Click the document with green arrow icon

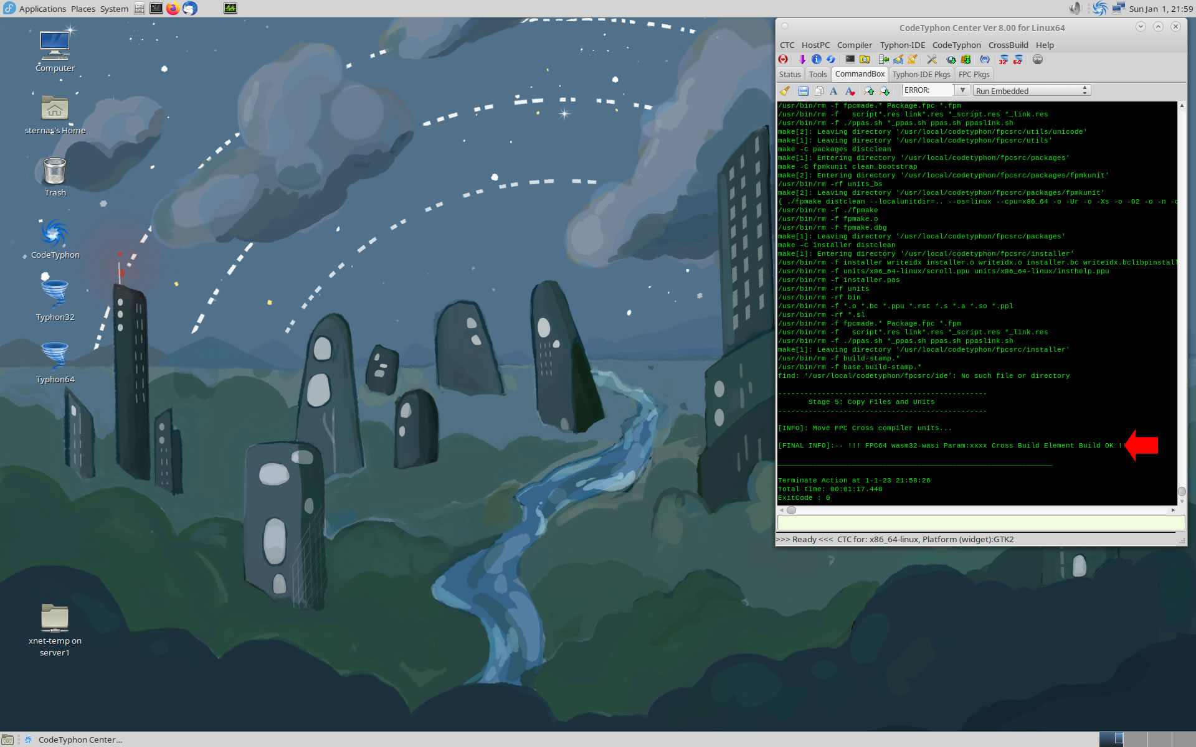pyautogui.click(x=883, y=59)
